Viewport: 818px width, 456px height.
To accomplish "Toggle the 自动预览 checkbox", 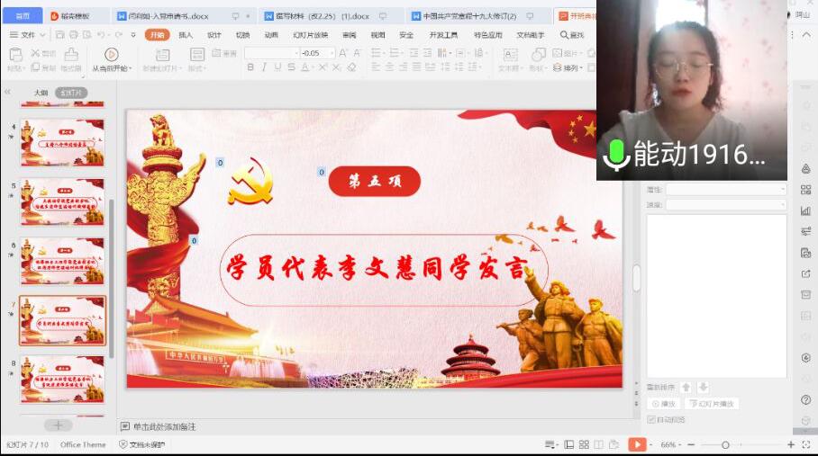I will [x=651, y=419].
